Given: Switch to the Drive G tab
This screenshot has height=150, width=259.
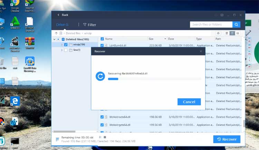Looking at the screenshot, I should point(63,25).
